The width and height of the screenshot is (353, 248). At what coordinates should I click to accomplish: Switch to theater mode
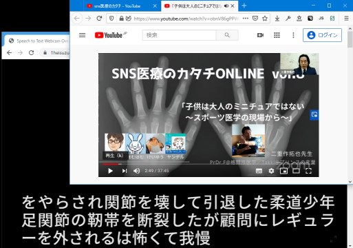pos(296,171)
